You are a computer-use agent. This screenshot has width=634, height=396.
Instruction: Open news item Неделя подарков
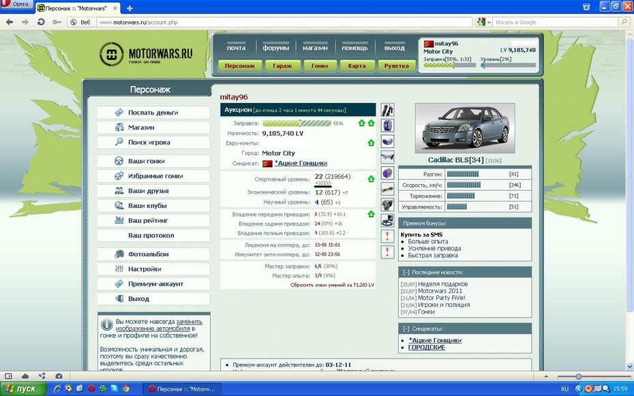pos(442,284)
